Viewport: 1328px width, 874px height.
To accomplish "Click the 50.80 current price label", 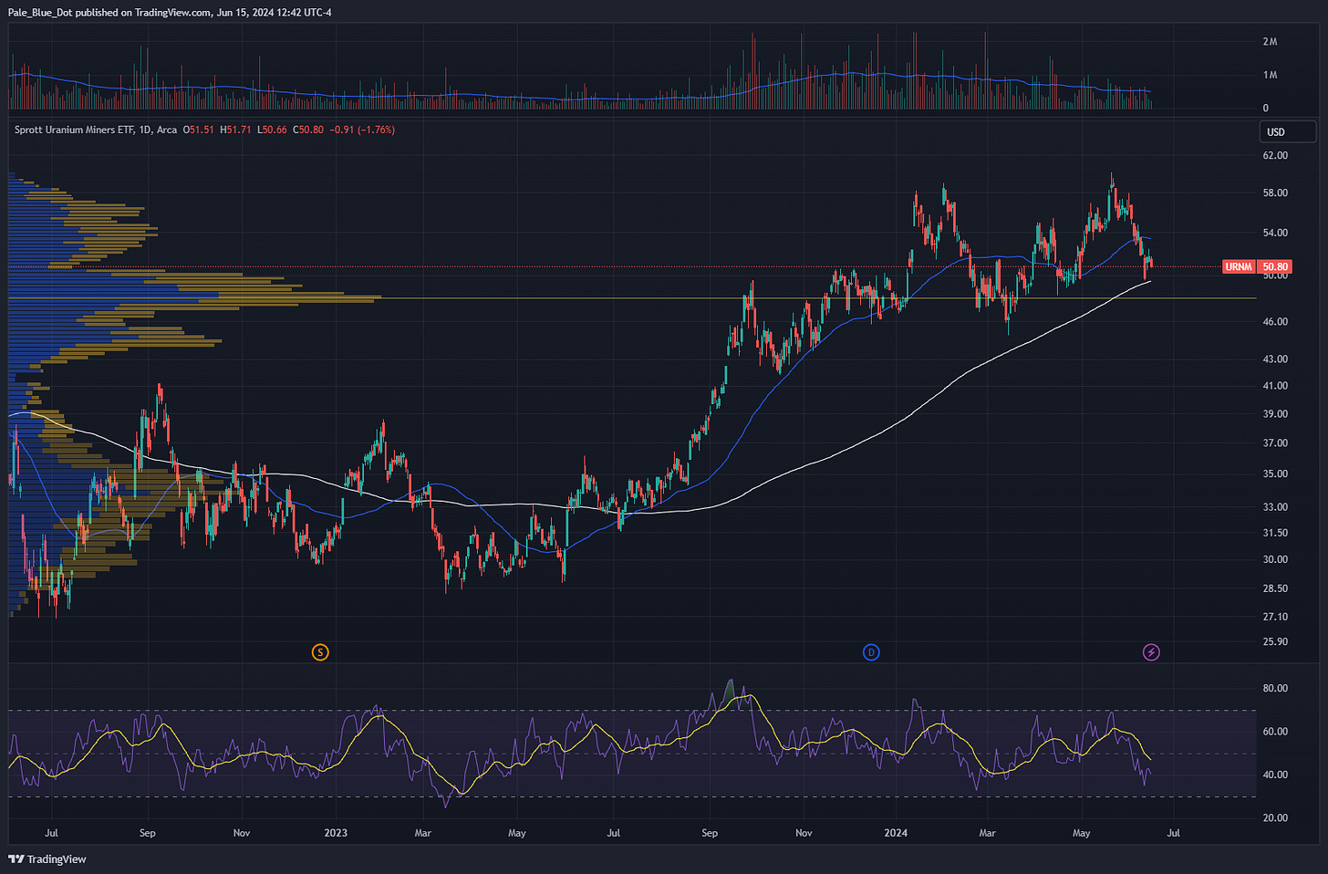I will tap(1275, 267).
